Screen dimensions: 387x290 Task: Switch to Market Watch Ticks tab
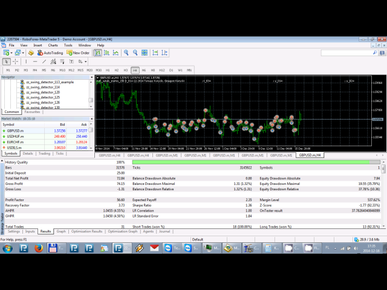point(60,153)
